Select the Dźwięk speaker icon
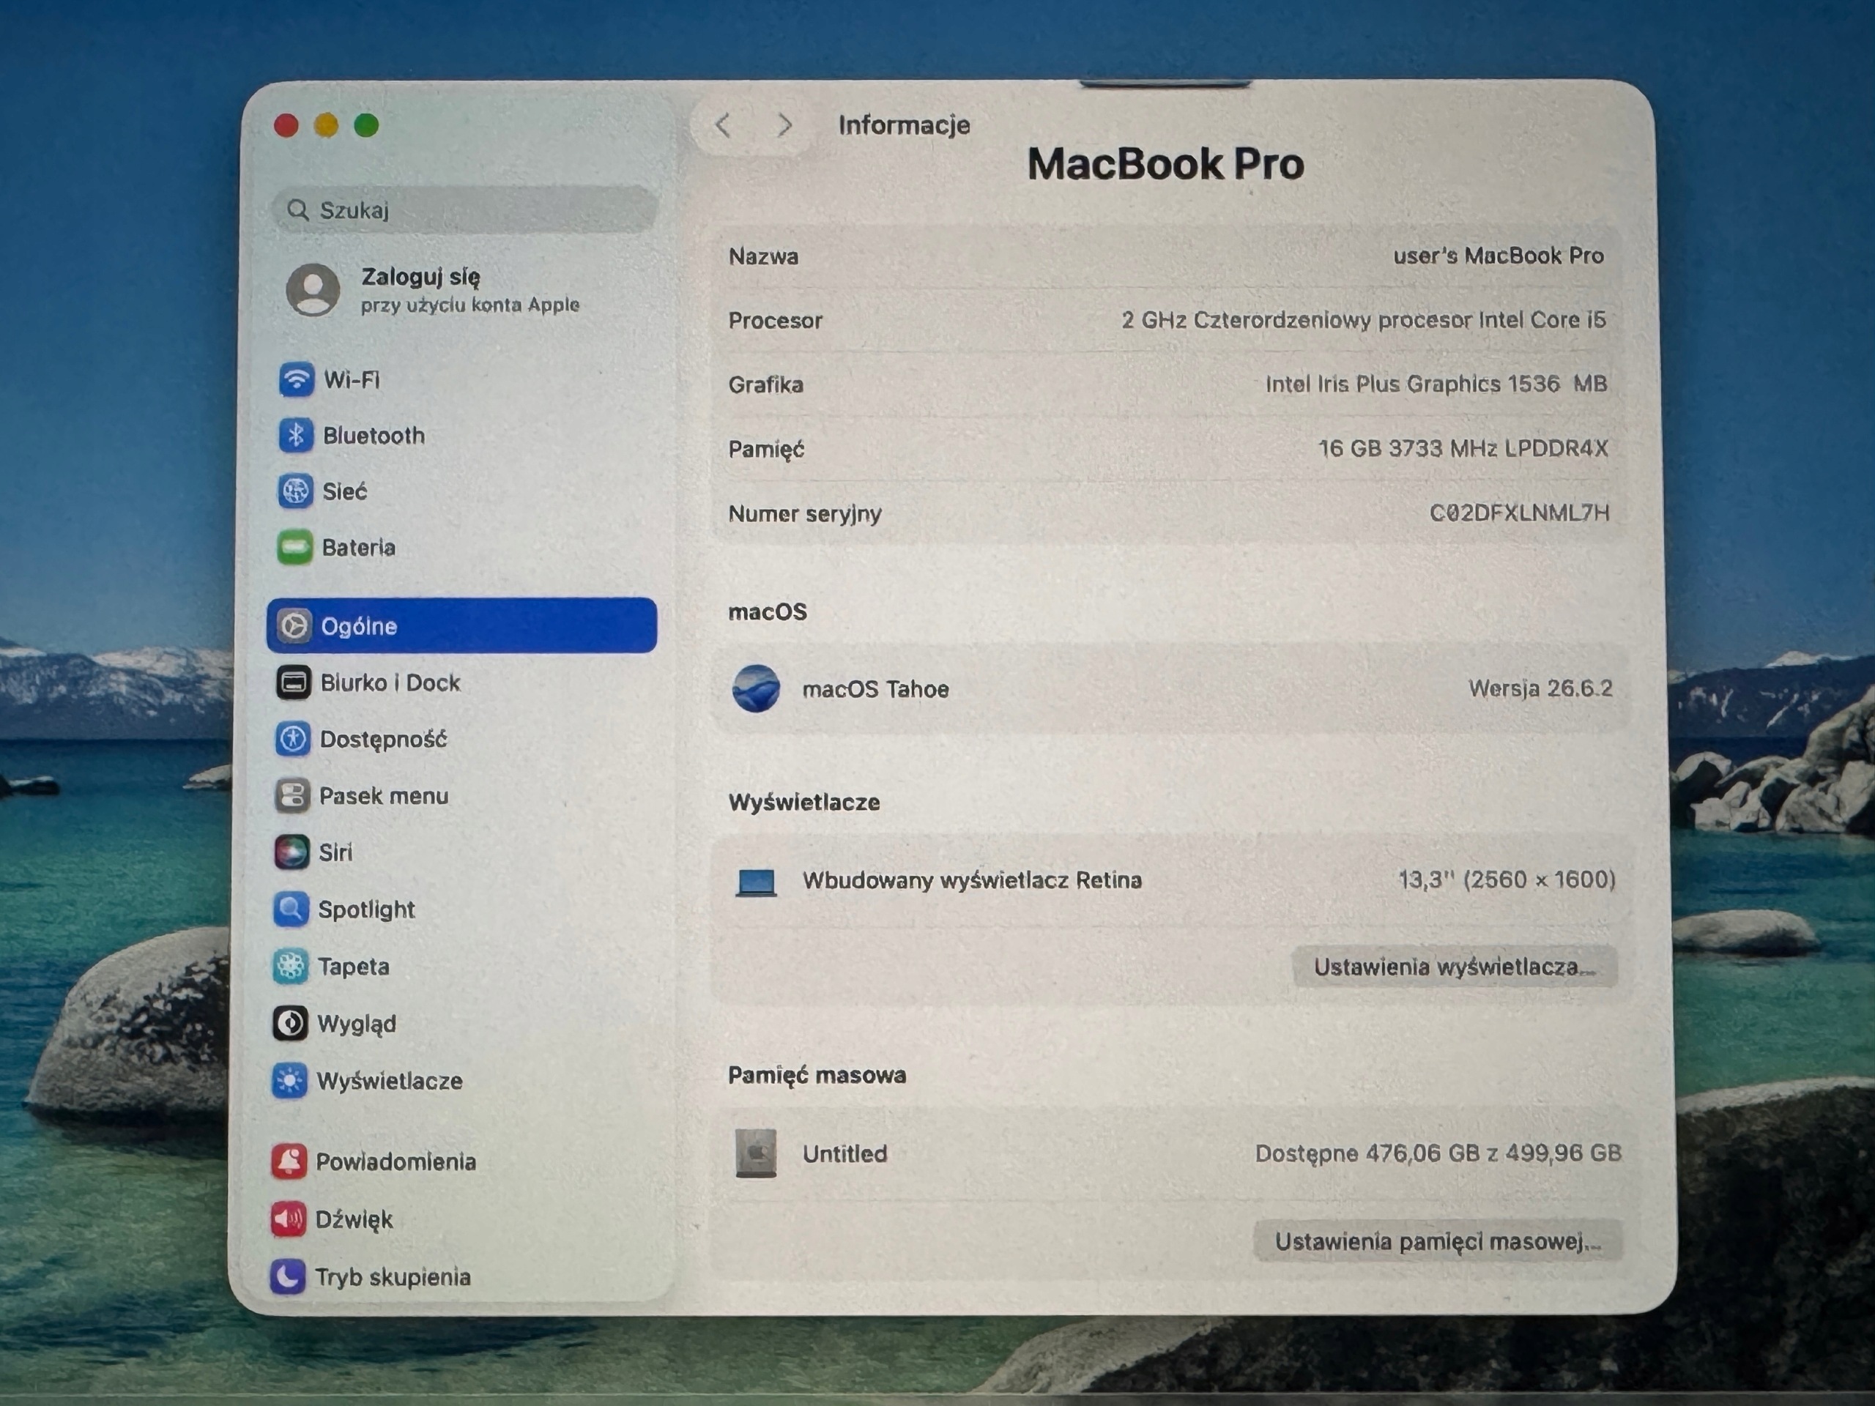This screenshot has width=1875, height=1406. 288,1219
